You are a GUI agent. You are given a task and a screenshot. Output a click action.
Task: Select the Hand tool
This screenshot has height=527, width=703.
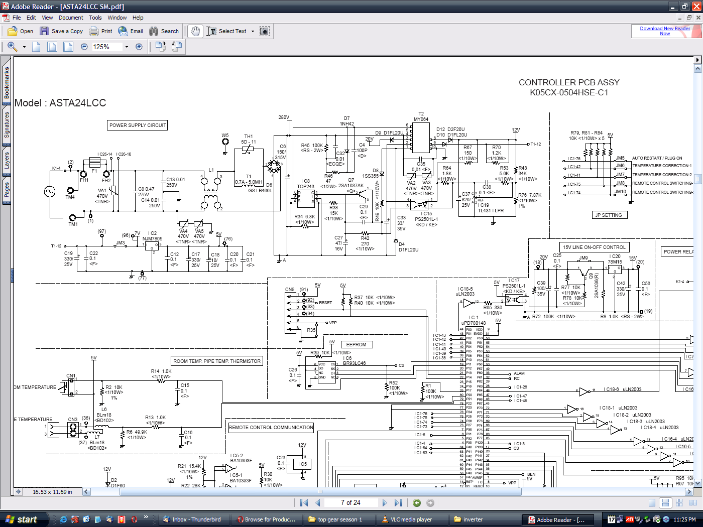tap(195, 31)
